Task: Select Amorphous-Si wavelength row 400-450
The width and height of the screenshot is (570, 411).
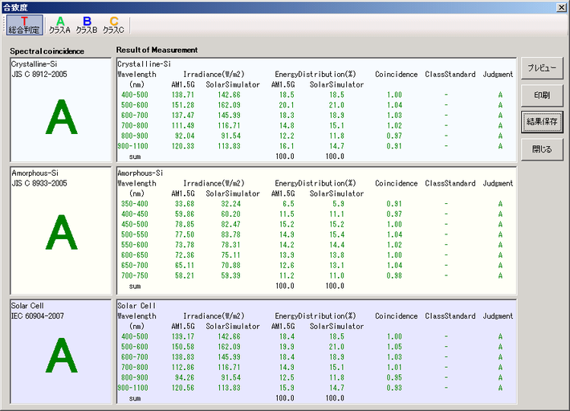Action: coord(135,214)
